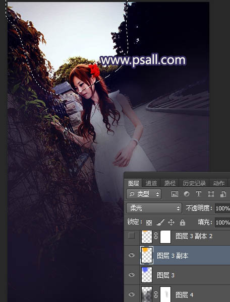
Task: Select the adjustment layer filter icon
Action: [187, 194]
